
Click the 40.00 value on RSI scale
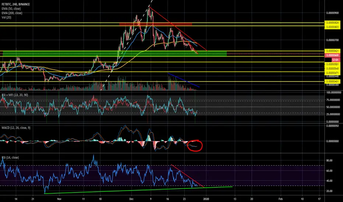pos(329,181)
